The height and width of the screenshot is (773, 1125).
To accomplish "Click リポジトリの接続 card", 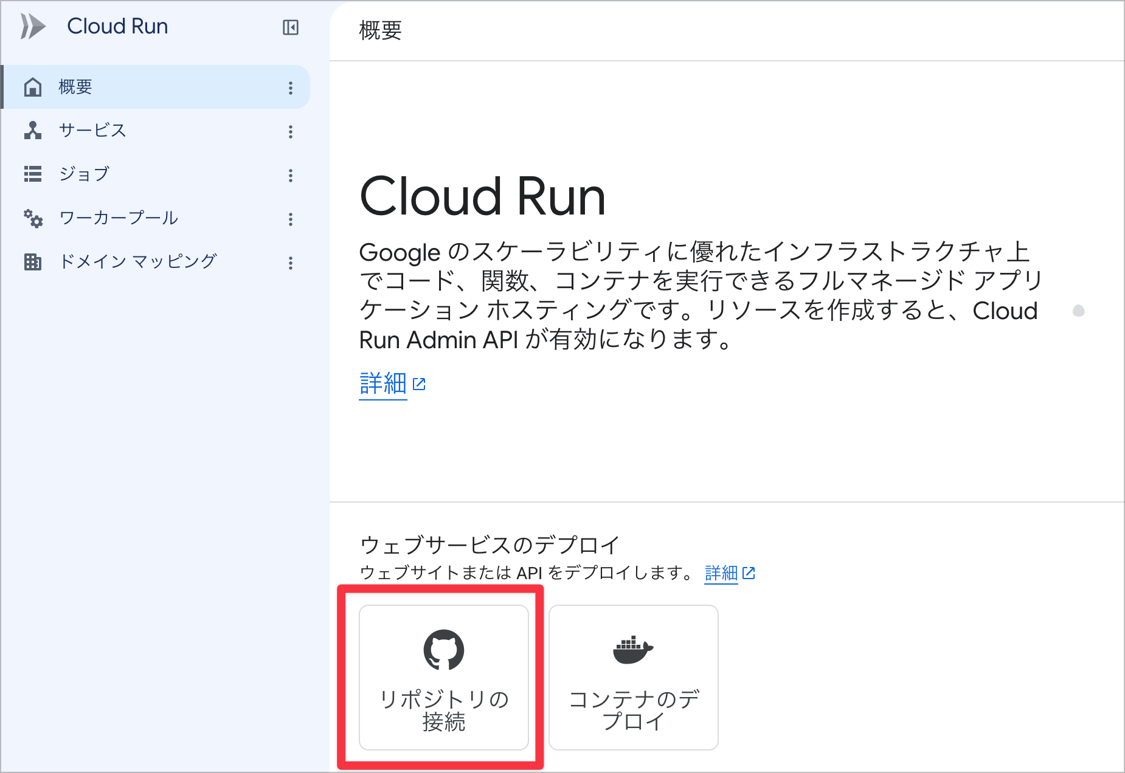I will point(444,678).
